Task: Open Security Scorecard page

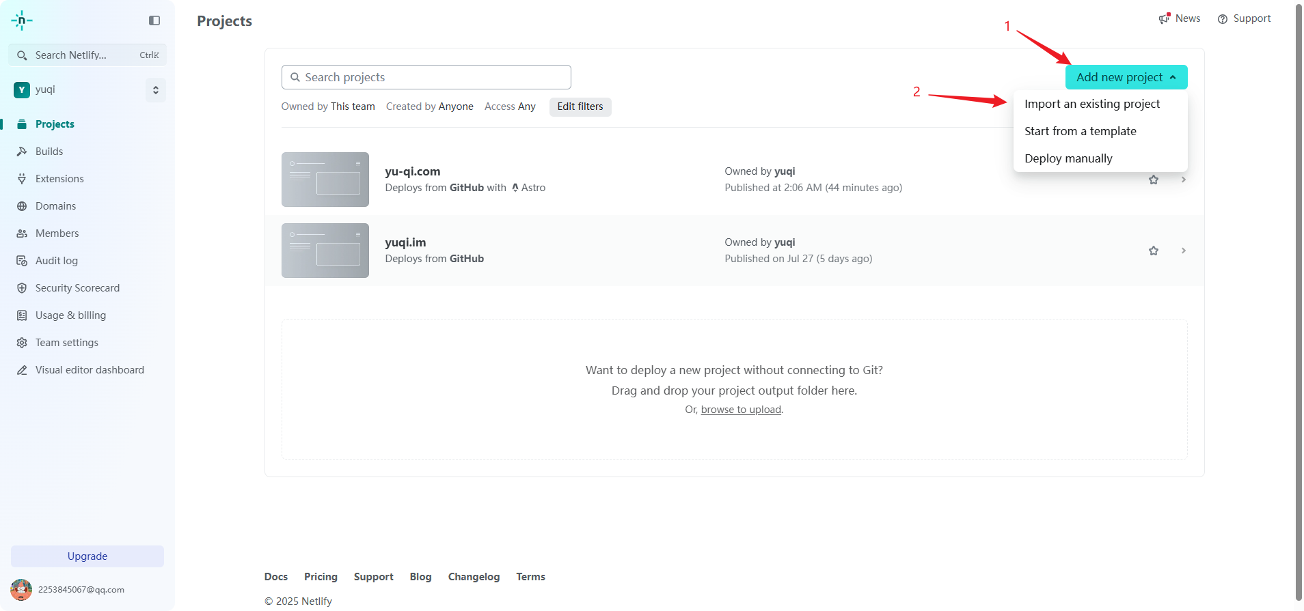Action: (x=77, y=288)
